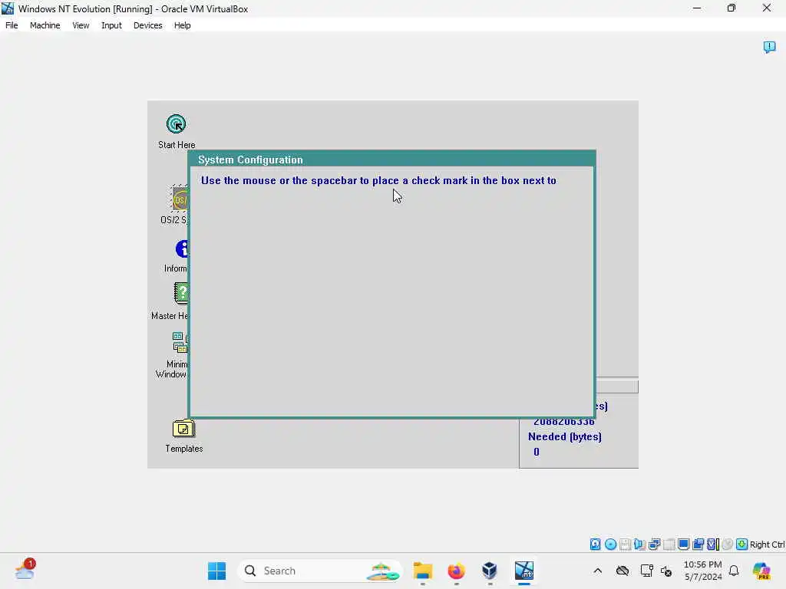The height and width of the screenshot is (589, 786).
Task: Show hidden system tray icons
Action: click(x=597, y=571)
